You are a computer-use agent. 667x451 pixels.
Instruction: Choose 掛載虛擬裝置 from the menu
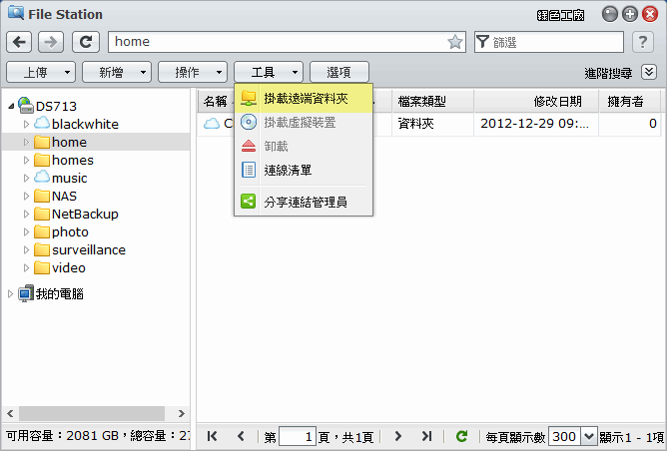tap(304, 123)
